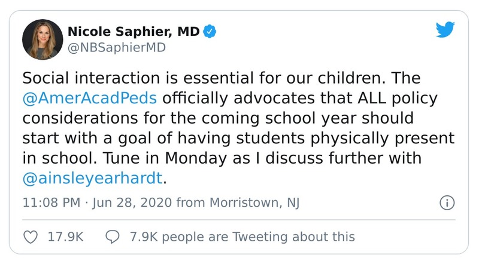
Task: Click the "Social interaction is essential" sentence
Action: (150, 78)
